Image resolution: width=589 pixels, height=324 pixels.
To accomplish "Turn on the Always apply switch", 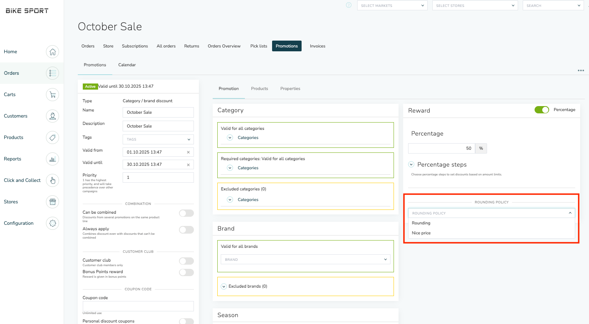I will (x=186, y=230).
